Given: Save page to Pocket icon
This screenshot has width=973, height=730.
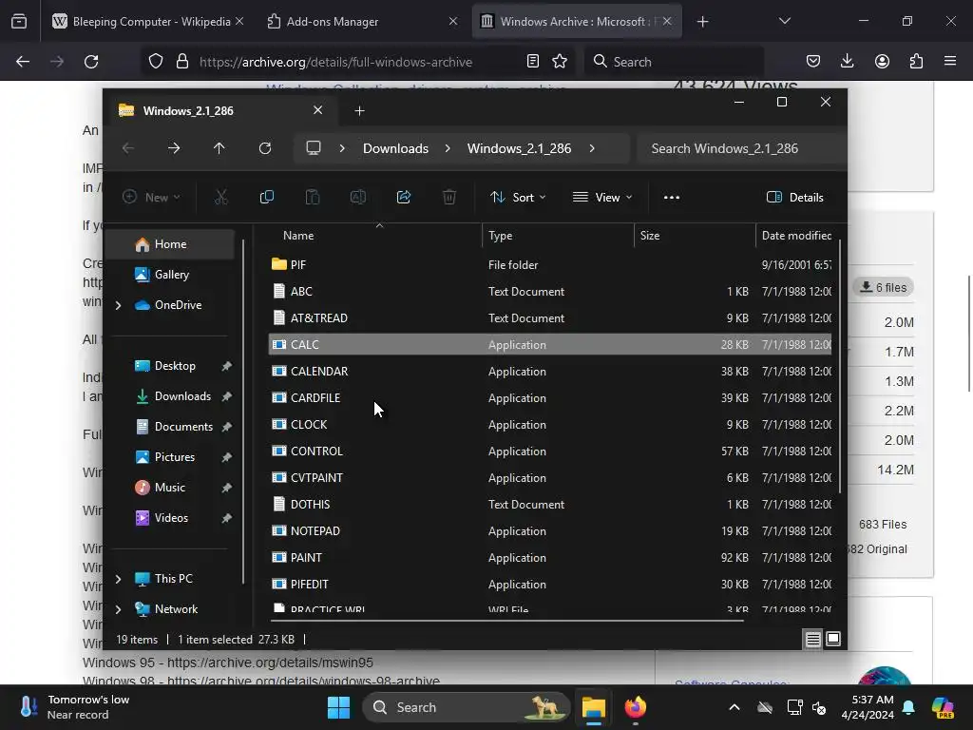Looking at the screenshot, I should [x=813, y=61].
